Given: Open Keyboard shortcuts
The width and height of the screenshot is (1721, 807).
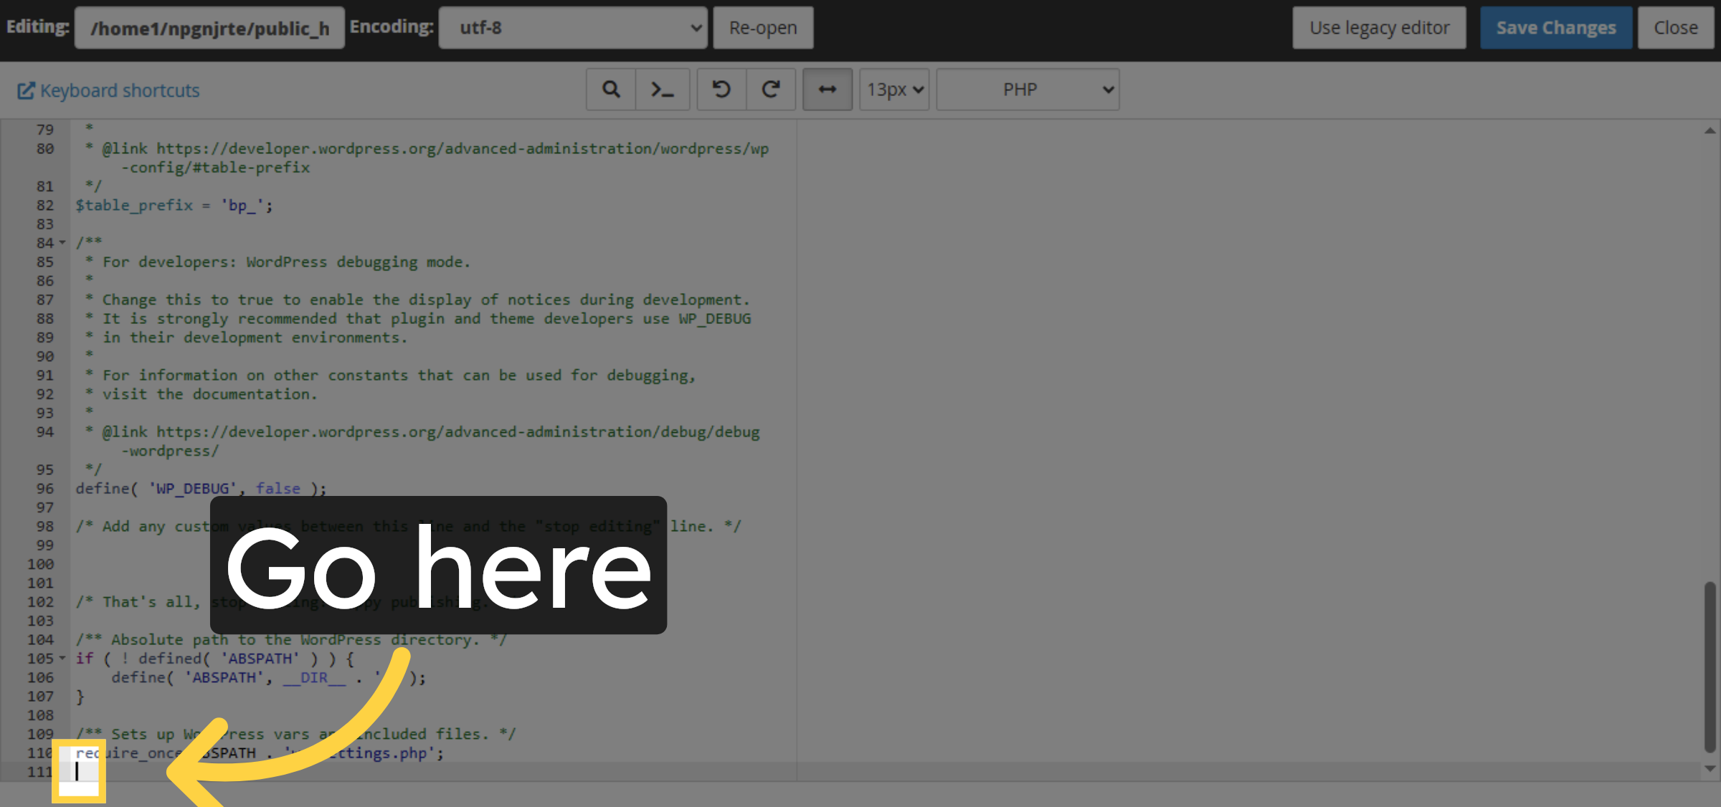Looking at the screenshot, I should pyautogui.click(x=119, y=90).
